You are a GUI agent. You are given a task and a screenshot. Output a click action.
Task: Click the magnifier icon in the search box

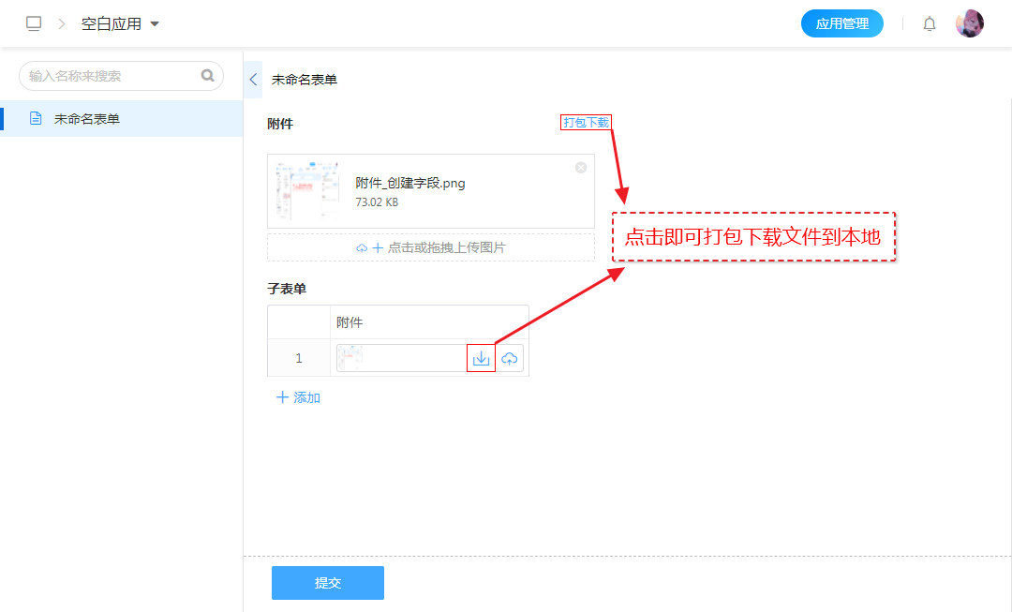click(x=207, y=76)
